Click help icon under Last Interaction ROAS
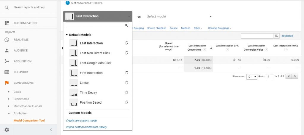The width and height of the screenshot is (304, 135). (x=286, y=50)
